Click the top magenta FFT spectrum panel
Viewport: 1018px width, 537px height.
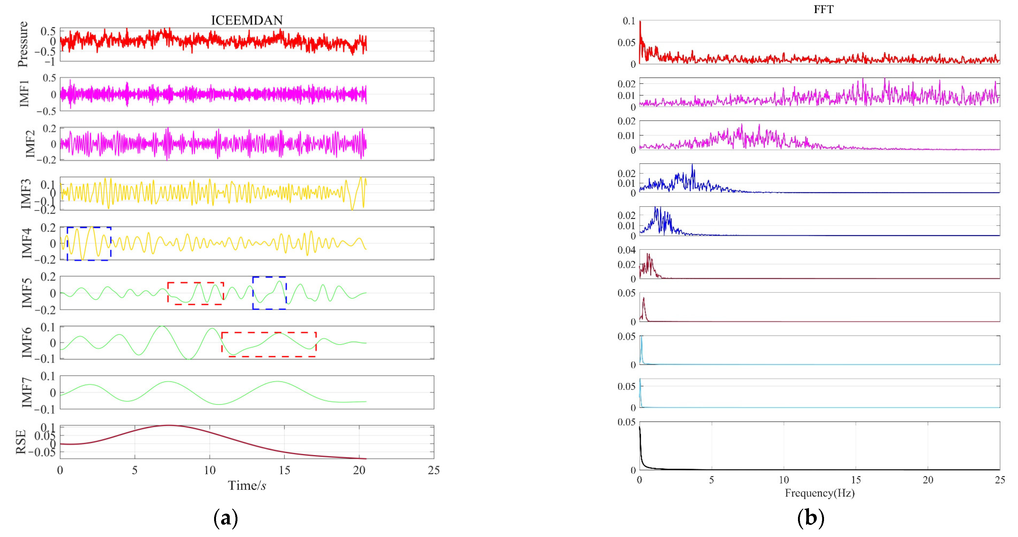(x=820, y=92)
